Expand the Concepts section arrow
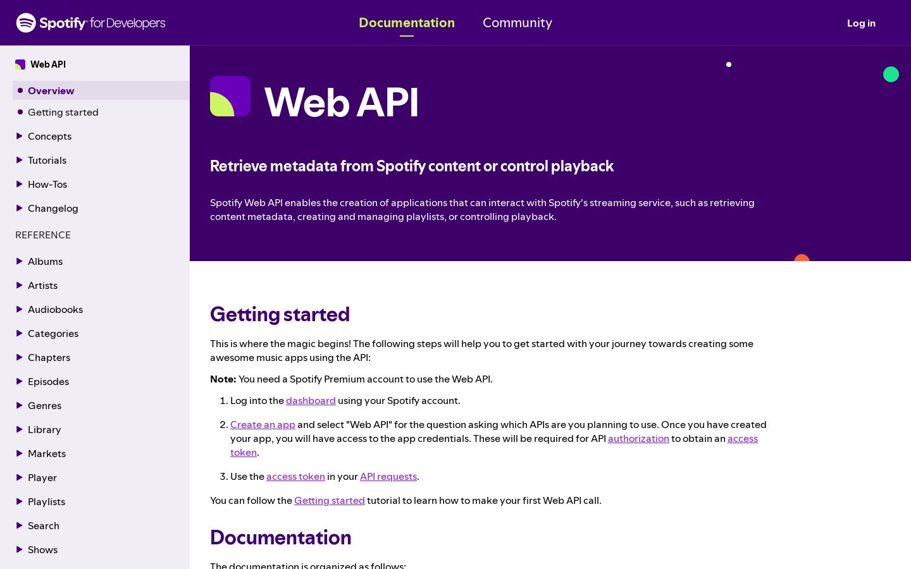The height and width of the screenshot is (569, 911). pos(19,136)
